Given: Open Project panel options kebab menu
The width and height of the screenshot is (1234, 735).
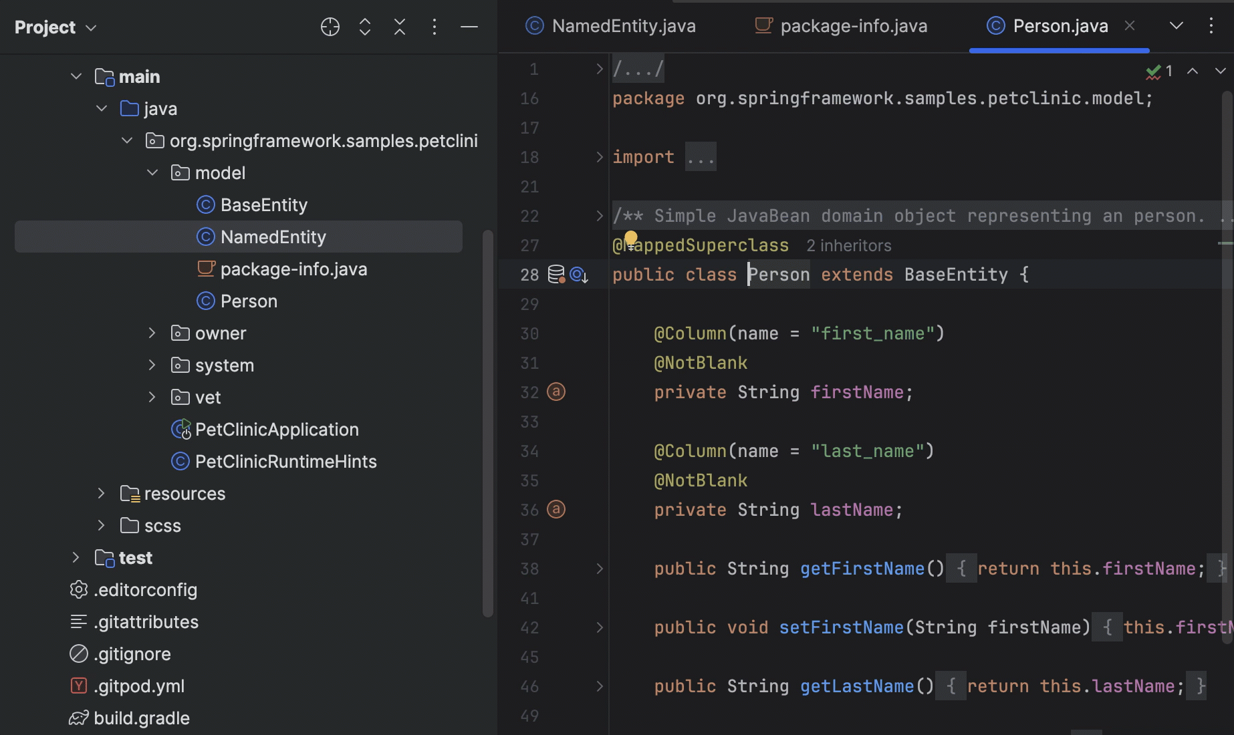Looking at the screenshot, I should pos(434,27).
